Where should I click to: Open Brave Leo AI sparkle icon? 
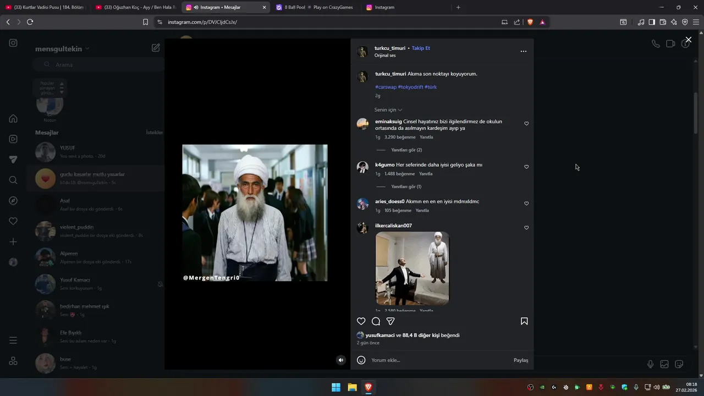pos(674,22)
